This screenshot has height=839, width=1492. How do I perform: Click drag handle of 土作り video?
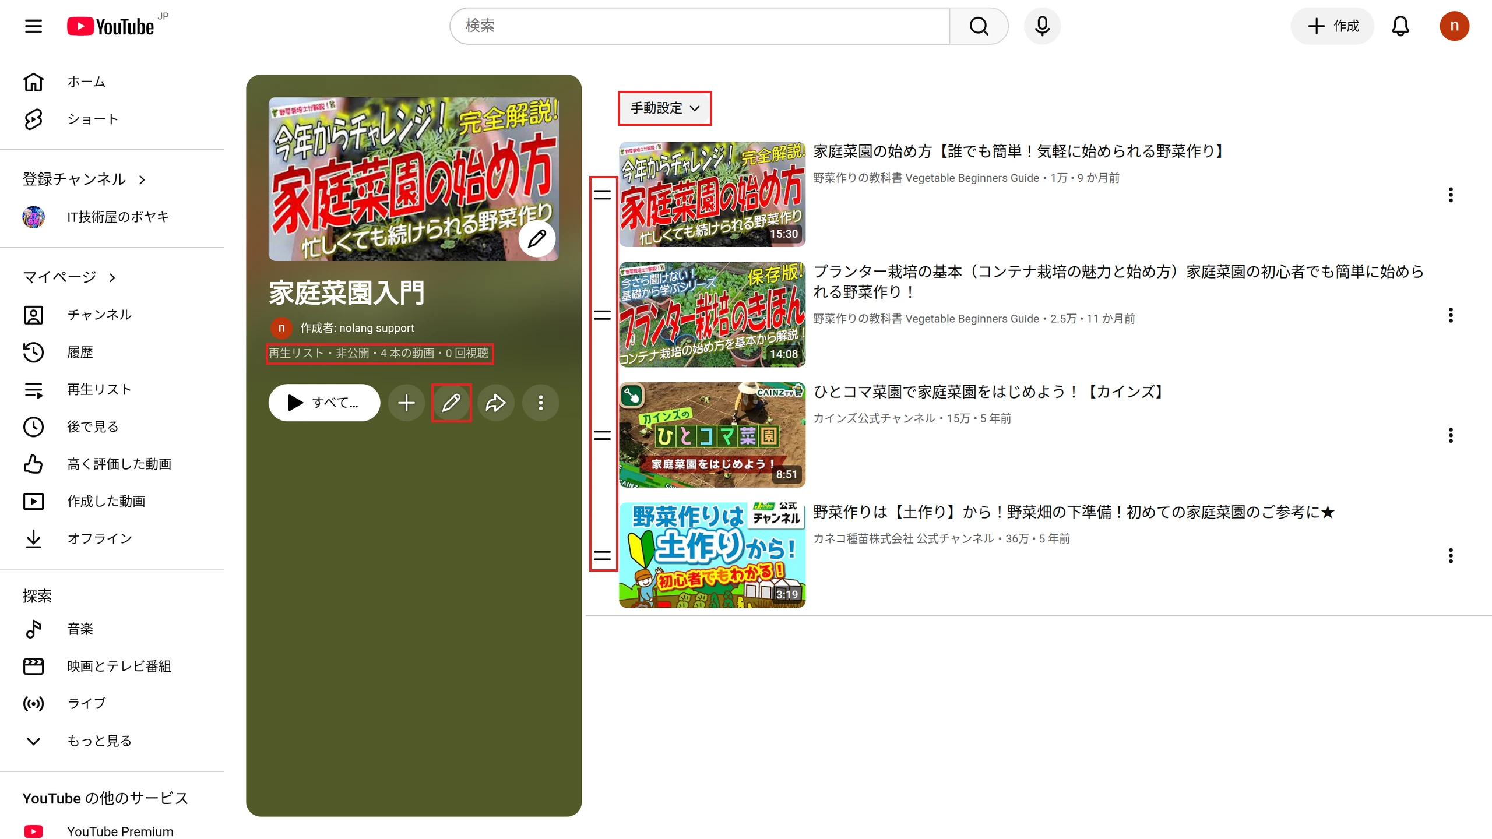(602, 556)
